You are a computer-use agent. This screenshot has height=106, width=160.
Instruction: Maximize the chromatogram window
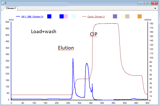click(x=147, y=3)
